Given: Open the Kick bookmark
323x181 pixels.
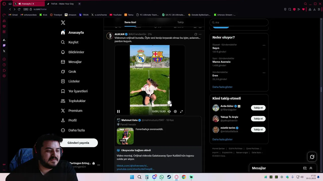Looking at the screenshot, I should click(43, 15).
